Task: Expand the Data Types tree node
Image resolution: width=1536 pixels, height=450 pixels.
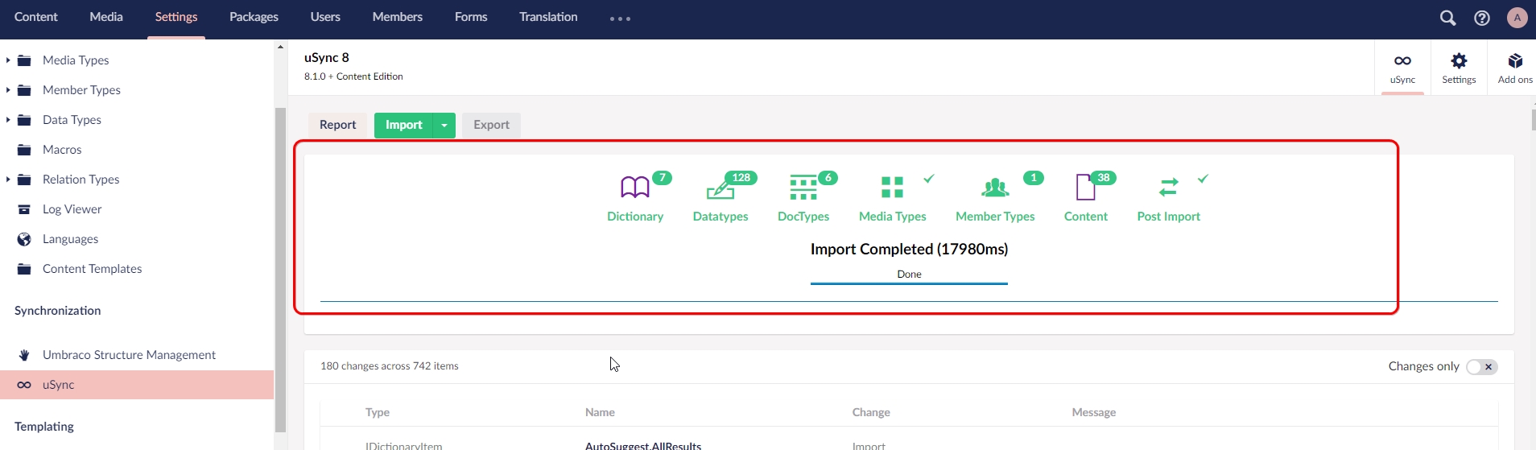Action: 8,120
